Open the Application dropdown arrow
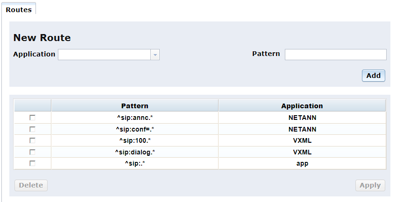Screen dimensions: 396x202 coord(155,55)
